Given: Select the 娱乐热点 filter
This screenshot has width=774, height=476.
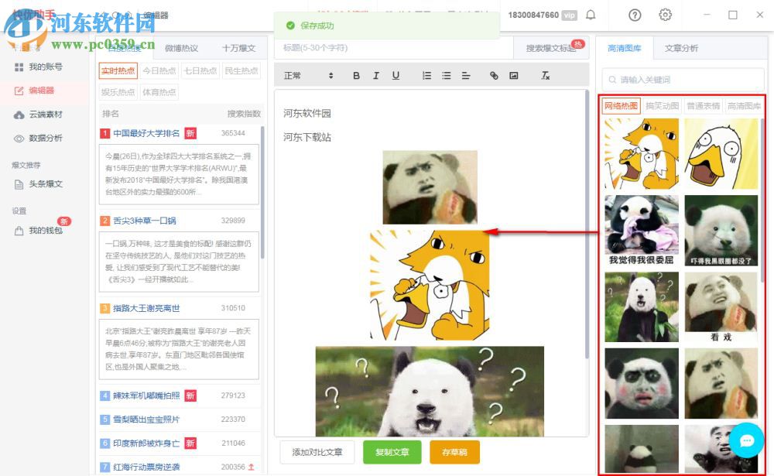Looking at the screenshot, I should pos(118,92).
